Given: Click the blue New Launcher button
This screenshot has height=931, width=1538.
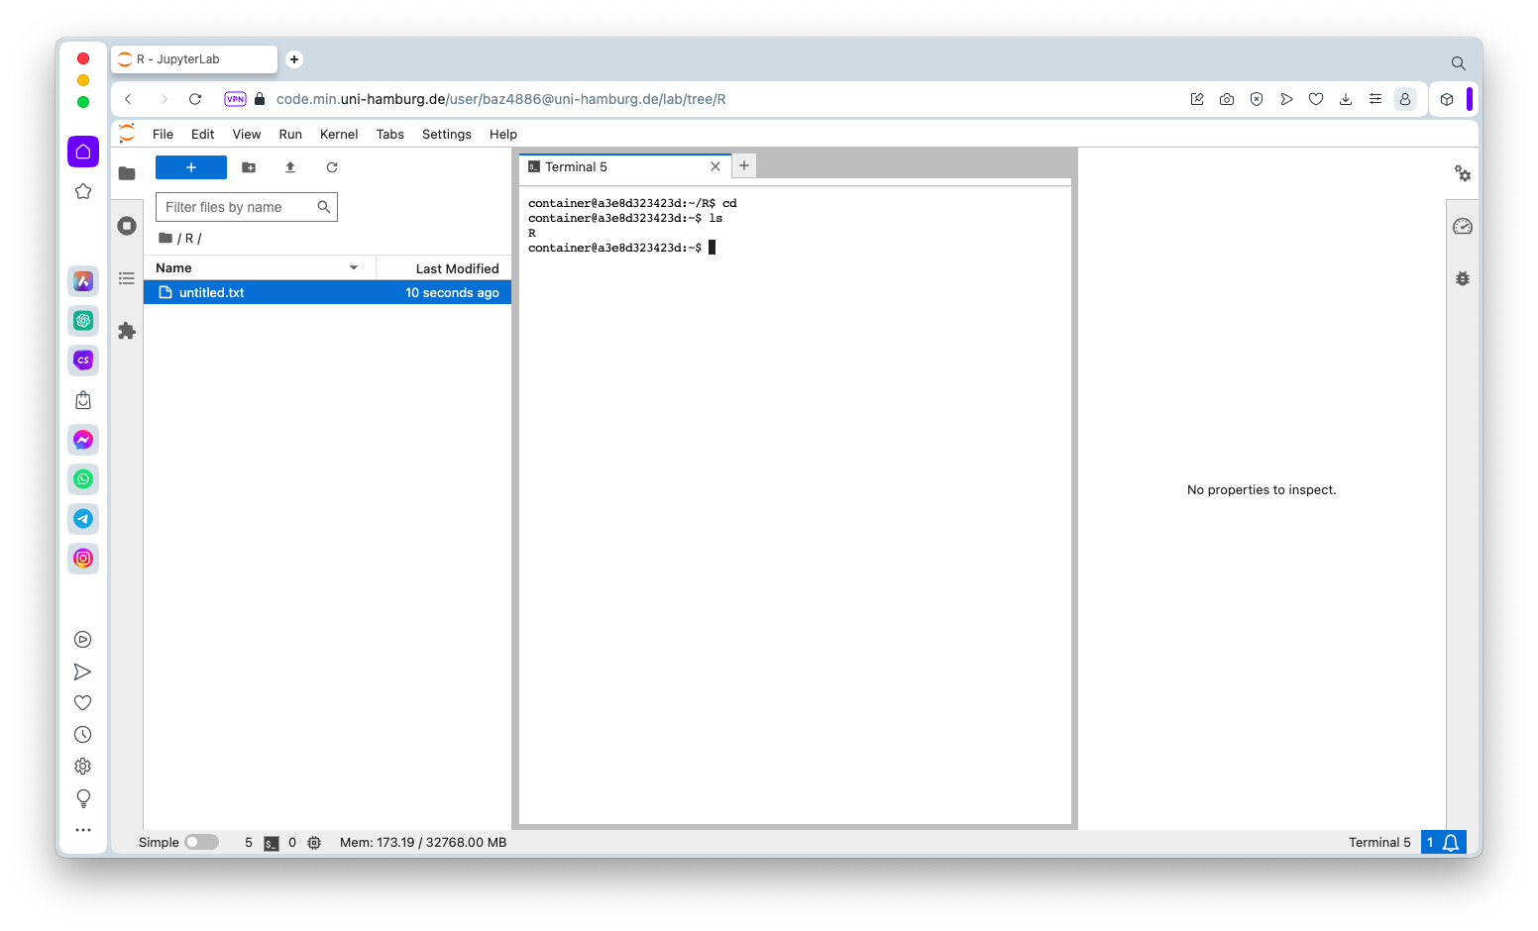Looking at the screenshot, I should [x=191, y=167].
